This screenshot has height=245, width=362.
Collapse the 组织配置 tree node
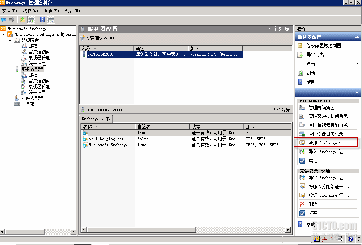[10, 40]
